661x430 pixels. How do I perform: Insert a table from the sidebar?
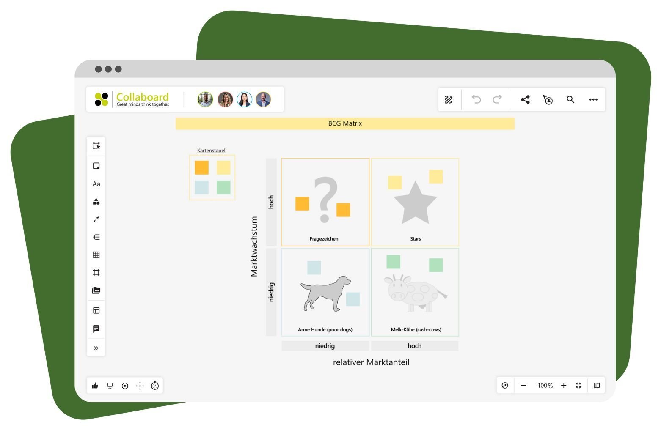tap(96, 255)
